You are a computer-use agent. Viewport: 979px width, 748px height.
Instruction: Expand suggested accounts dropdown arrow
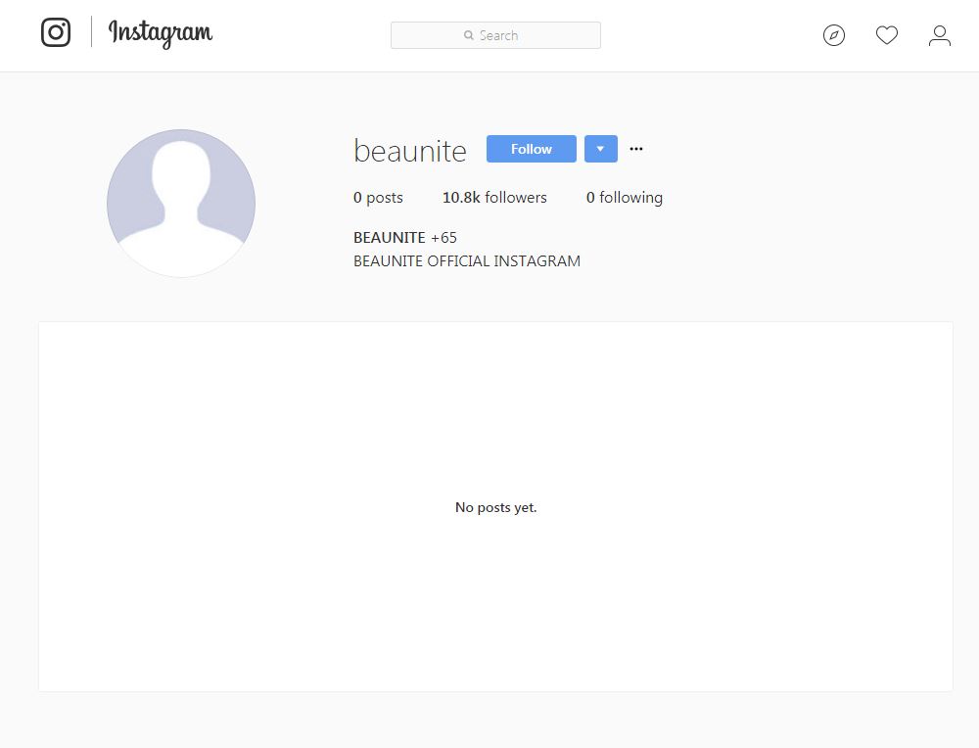(x=600, y=149)
